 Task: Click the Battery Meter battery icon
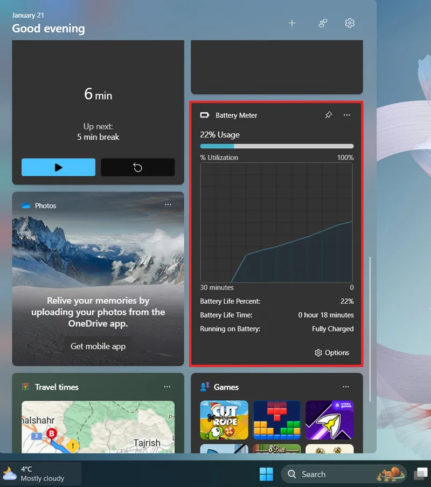(x=205, y=115)
